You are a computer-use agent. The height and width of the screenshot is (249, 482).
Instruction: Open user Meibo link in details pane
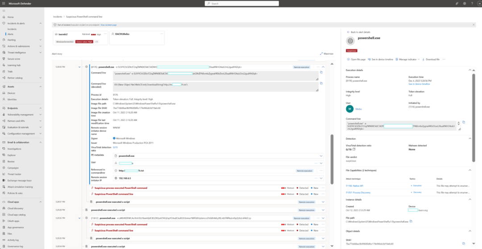(x=358, y=109)
